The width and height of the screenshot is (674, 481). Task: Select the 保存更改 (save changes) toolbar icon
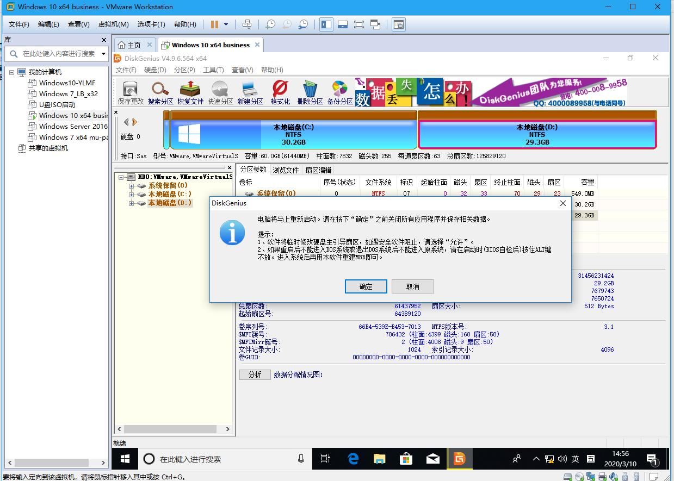[130, 91]
